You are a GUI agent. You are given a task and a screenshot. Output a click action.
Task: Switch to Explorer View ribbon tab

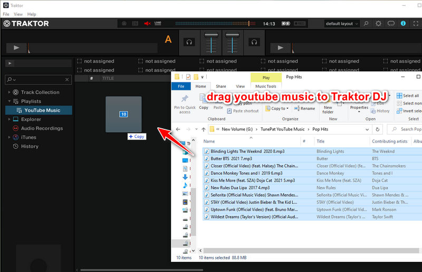point(241,86)
